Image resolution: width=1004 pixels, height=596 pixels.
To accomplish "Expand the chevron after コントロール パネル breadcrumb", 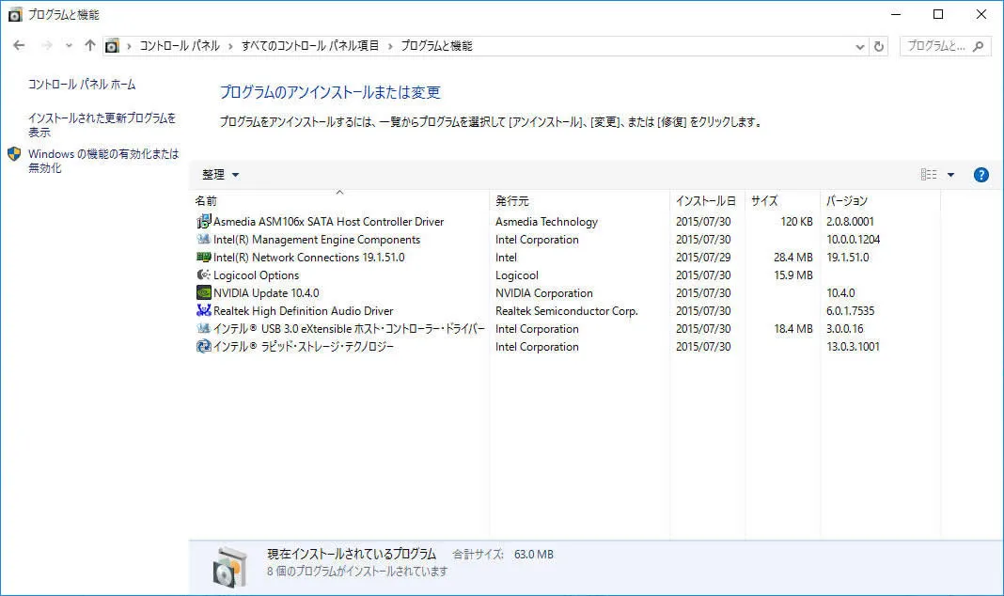I will point(230,46).
